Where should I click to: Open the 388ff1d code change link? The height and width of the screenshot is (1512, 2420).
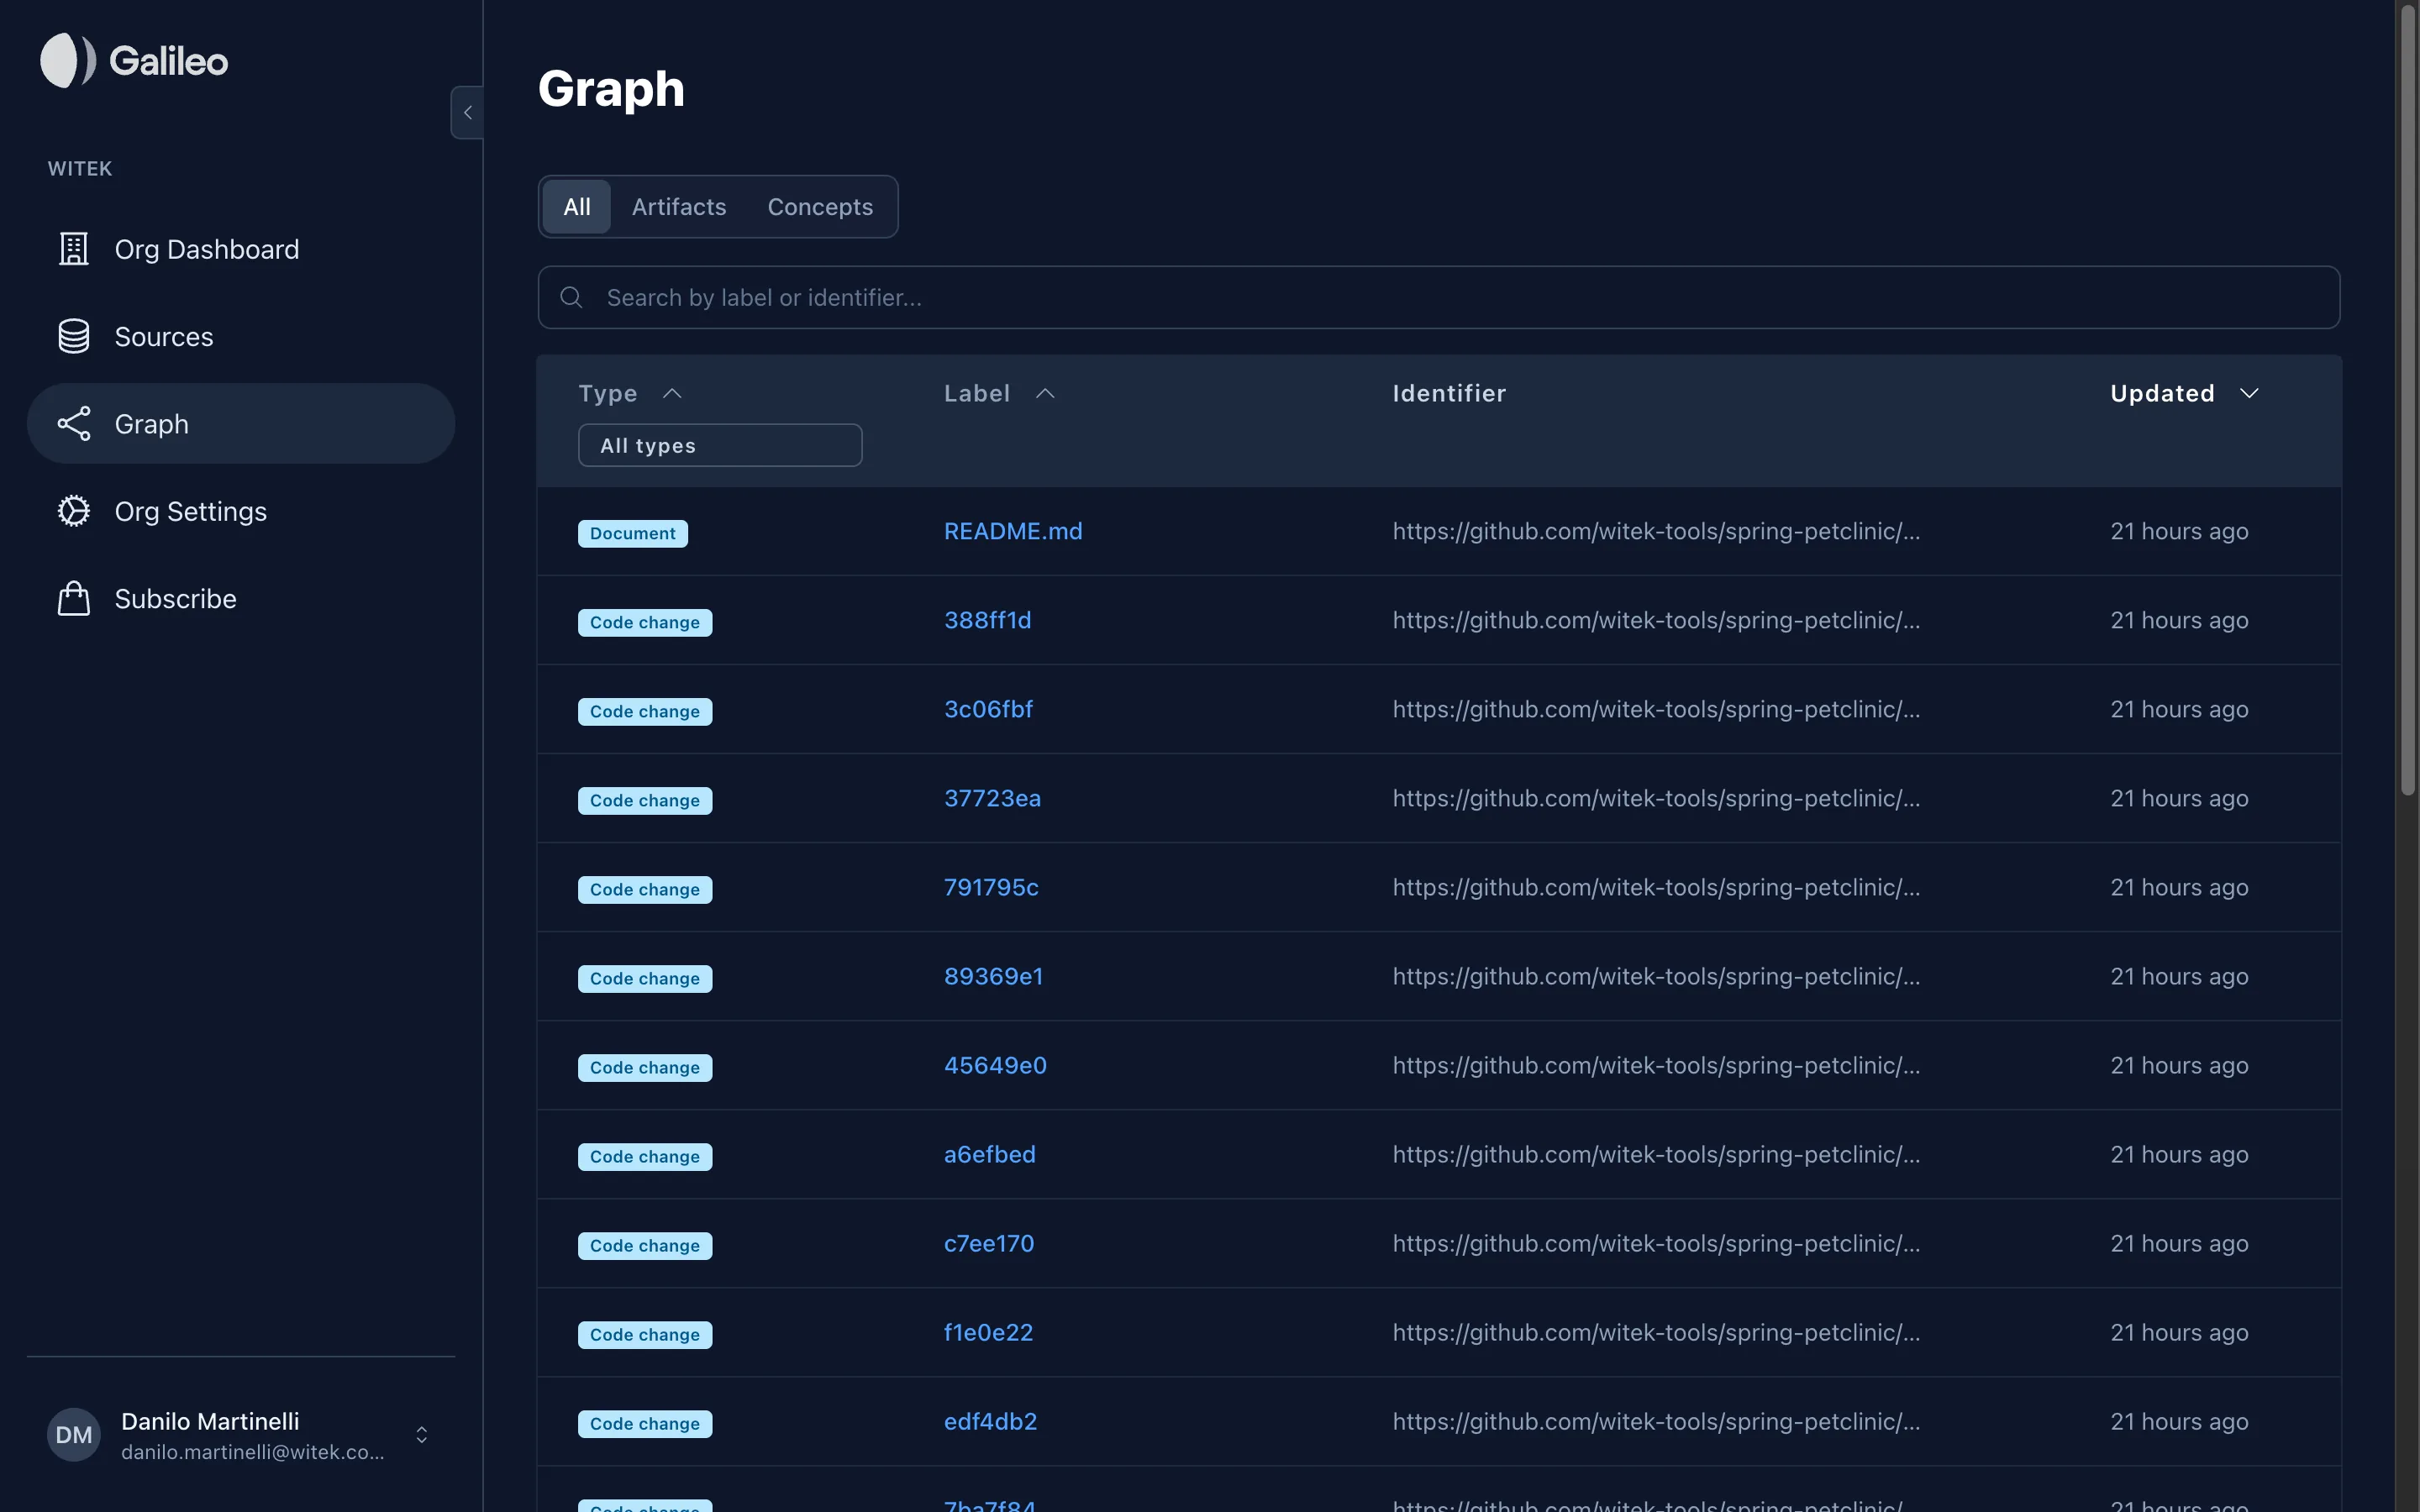[987, 620]
